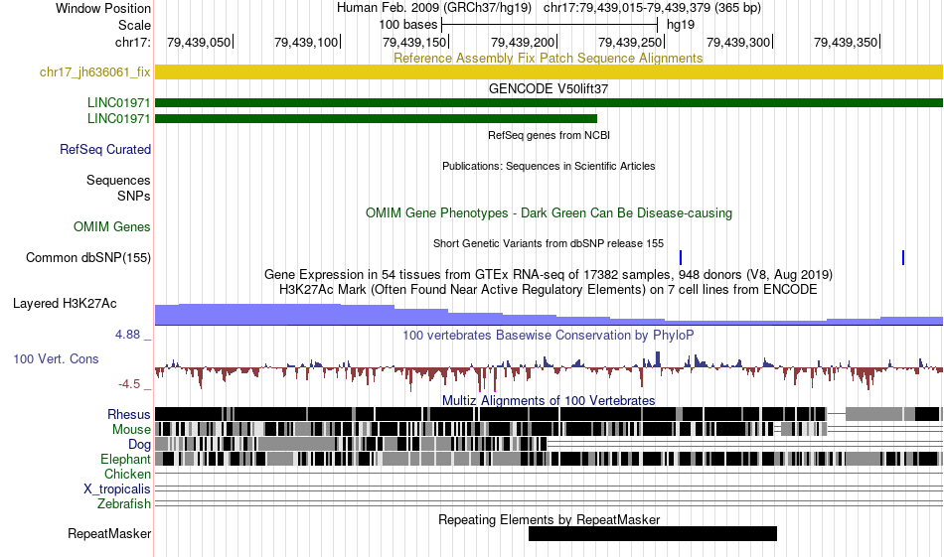Click the Dog alignment label
This screenshot has height=557, width=944.
[139, 445]
